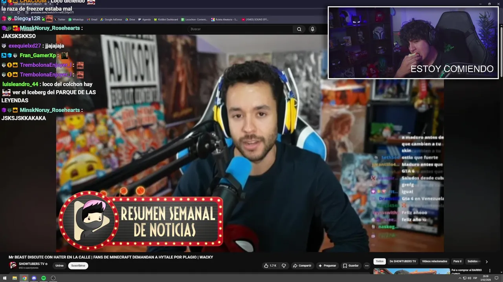Open Spotify from taskbar
The width and height of the screenshot is (503, 282).
click(x=44, y=278)
